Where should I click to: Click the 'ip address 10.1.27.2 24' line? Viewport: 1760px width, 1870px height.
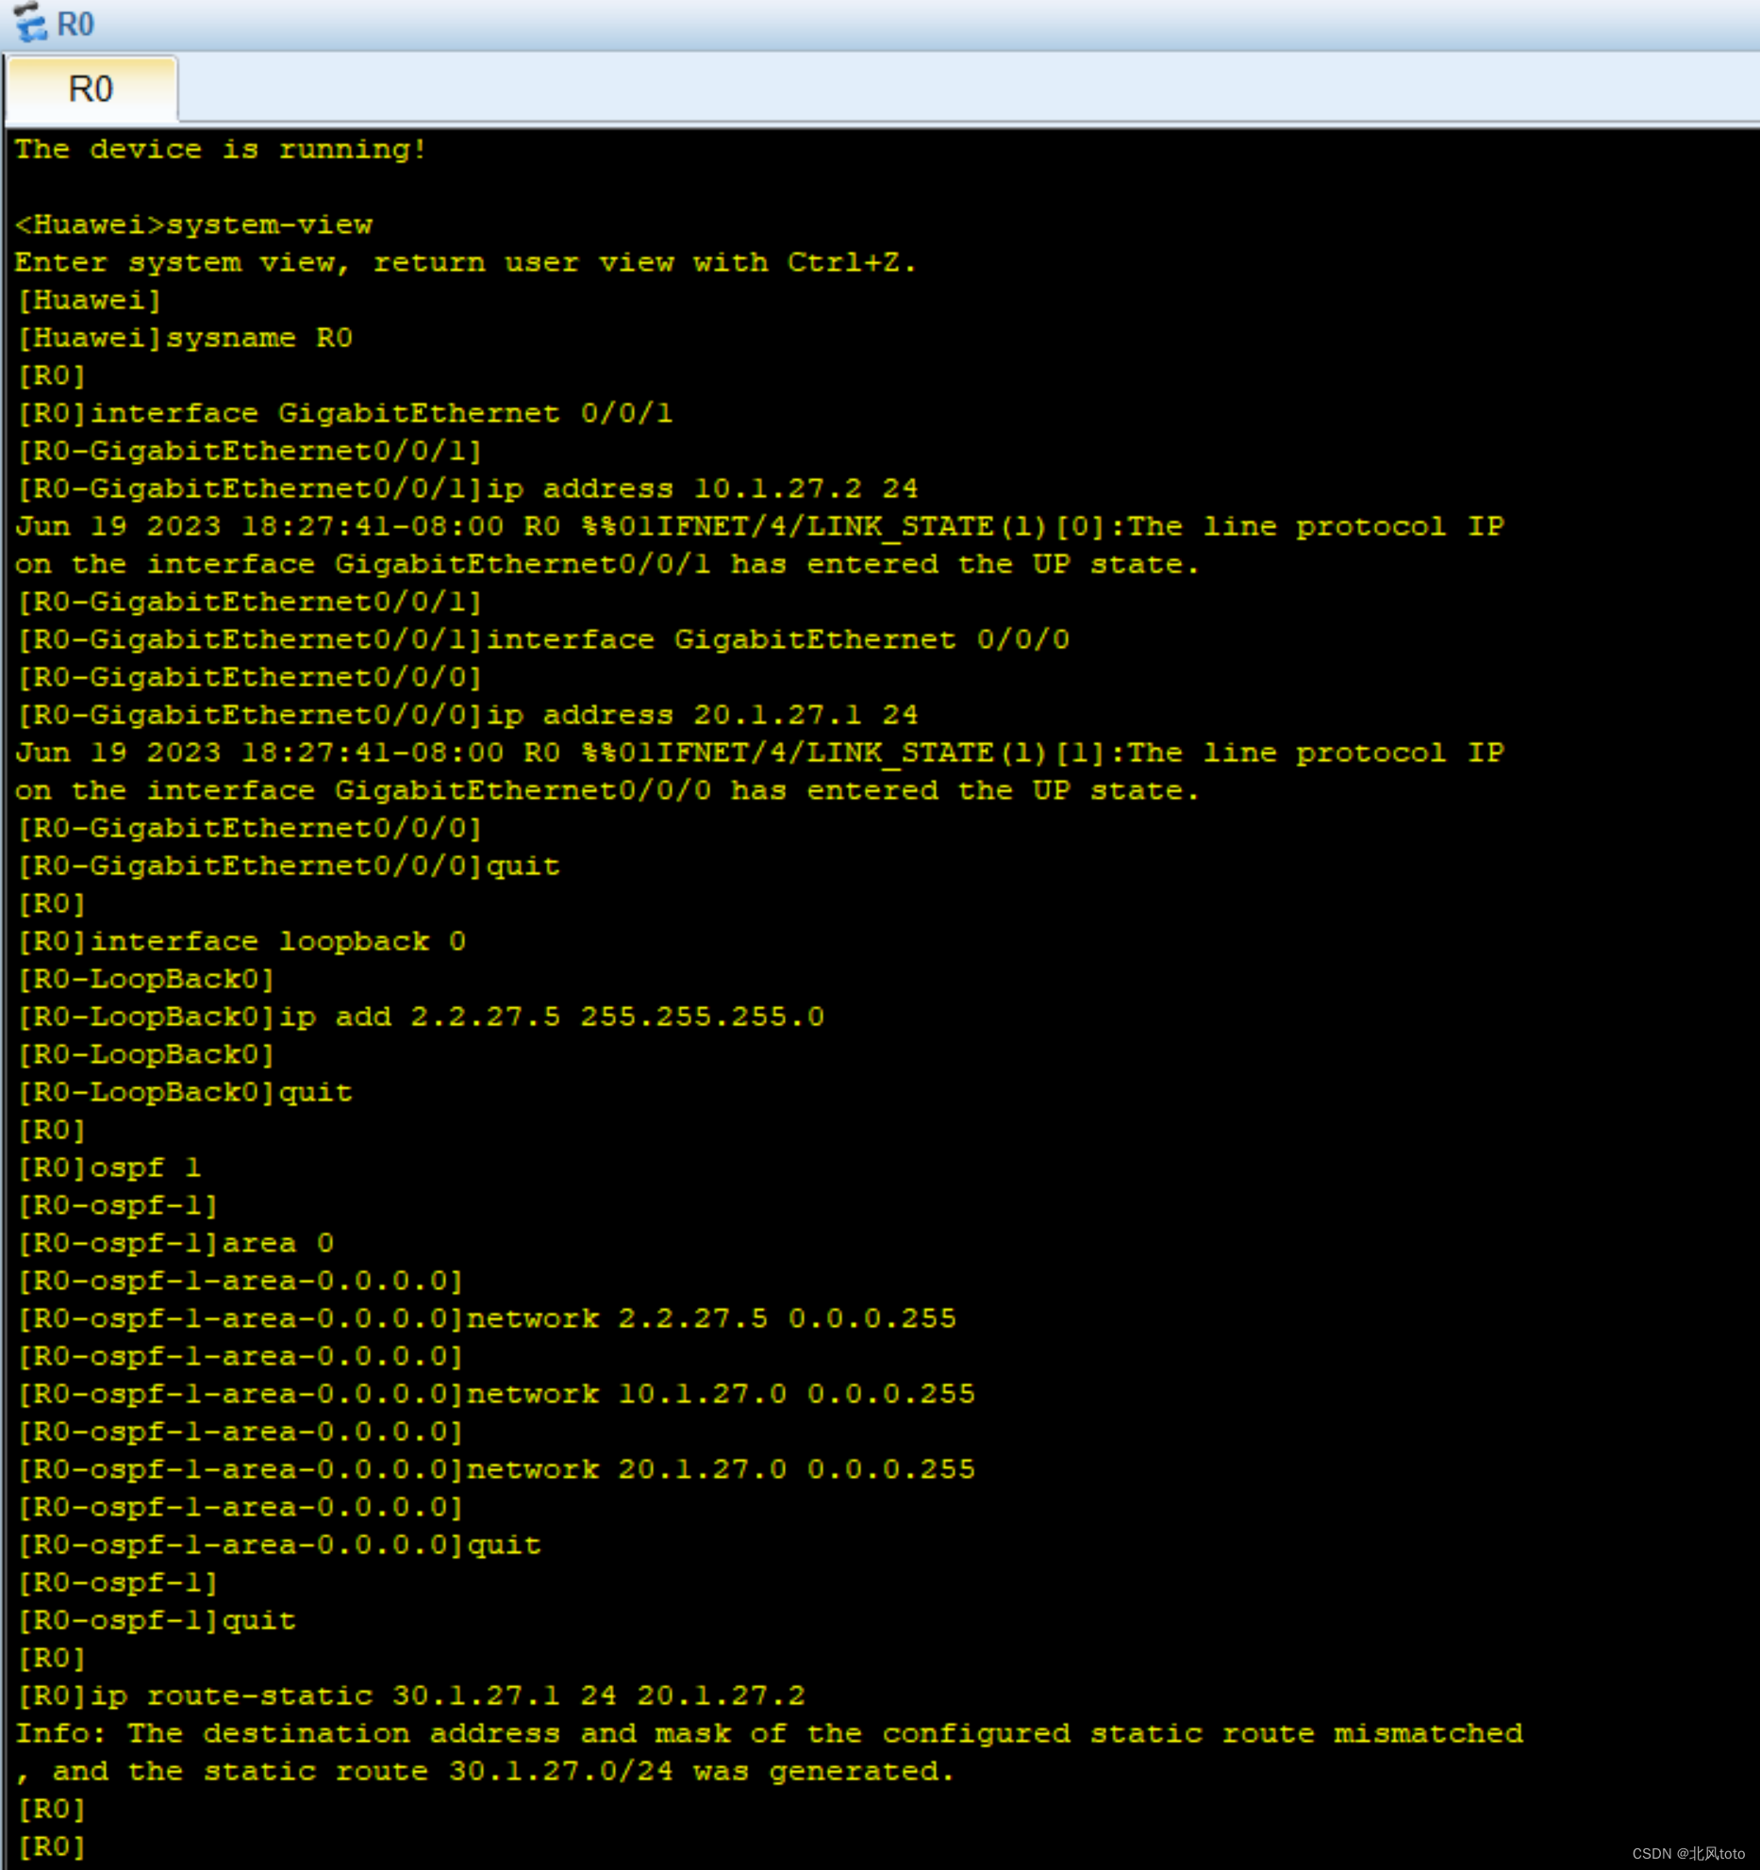point(467,488)
